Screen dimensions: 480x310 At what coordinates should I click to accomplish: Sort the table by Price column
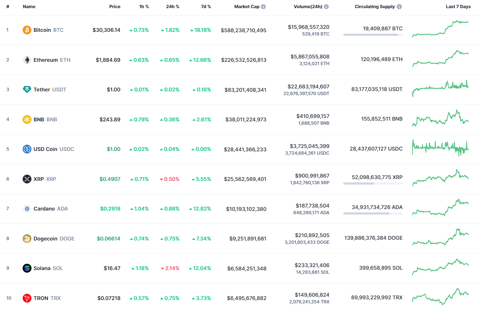tap(115, 6)
